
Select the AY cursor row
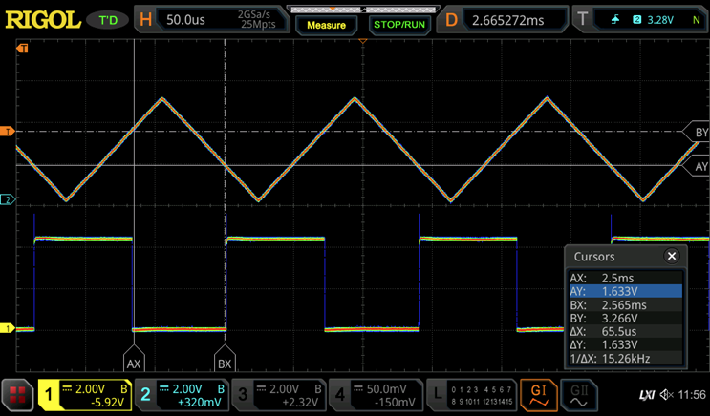point(625,291)
